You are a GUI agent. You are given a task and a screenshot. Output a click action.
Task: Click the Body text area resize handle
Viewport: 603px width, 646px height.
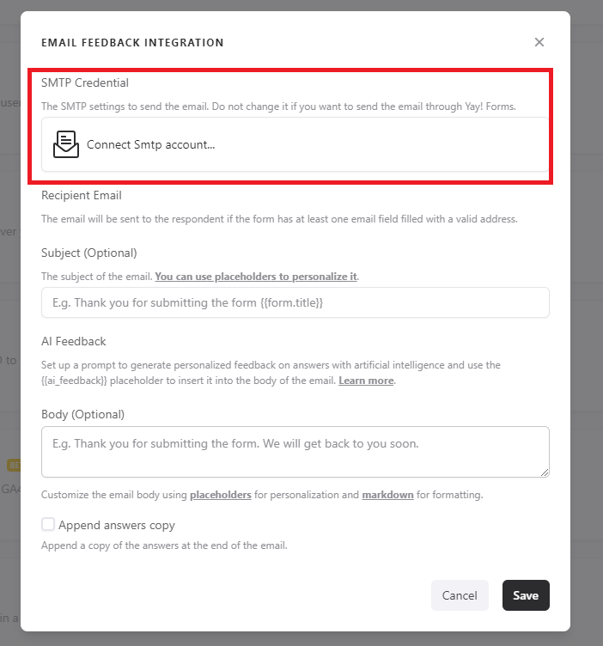[x=544, y=472]
